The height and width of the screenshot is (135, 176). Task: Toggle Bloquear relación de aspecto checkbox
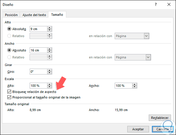coord(9,92)
